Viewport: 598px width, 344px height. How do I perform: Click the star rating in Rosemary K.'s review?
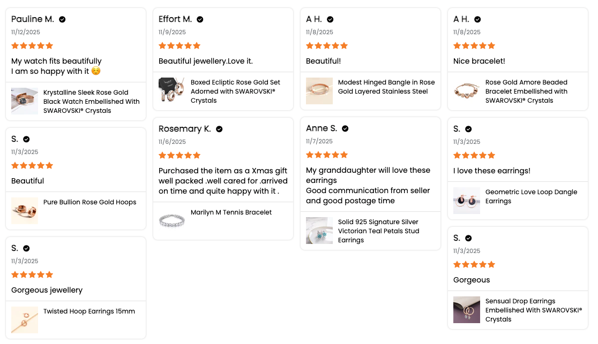(180, 156)
